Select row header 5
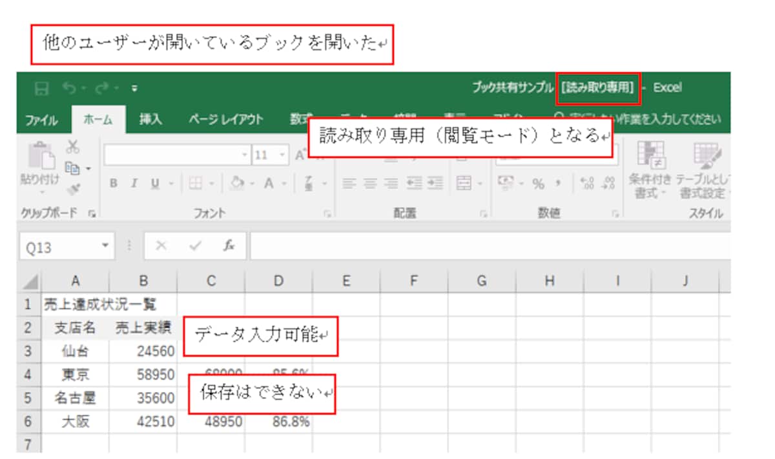775x459 pixels. click(28, 398)
